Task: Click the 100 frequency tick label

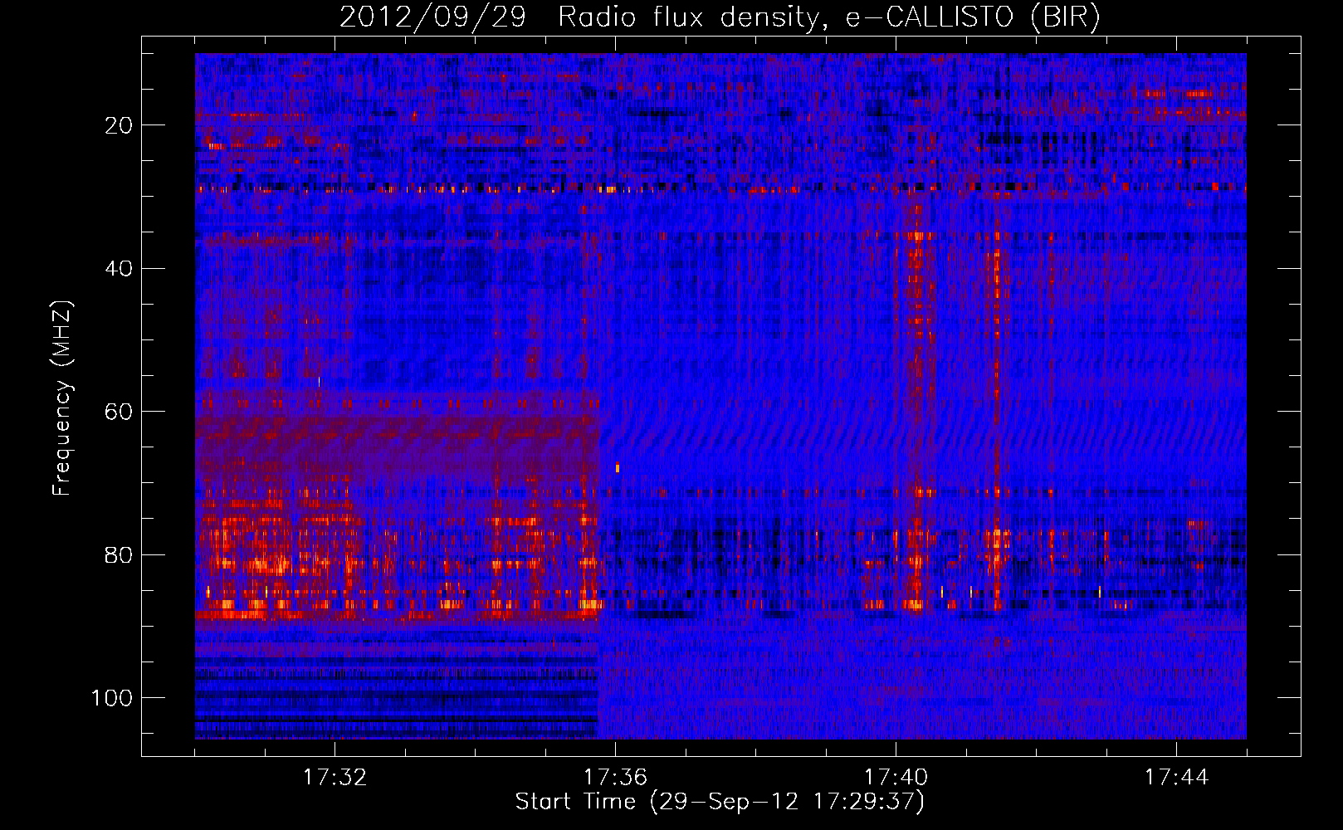Action: (112, 698)
